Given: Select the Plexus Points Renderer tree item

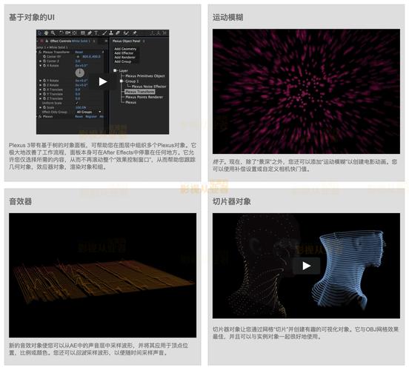Looking at the screenshot, I should coord(144,97).
